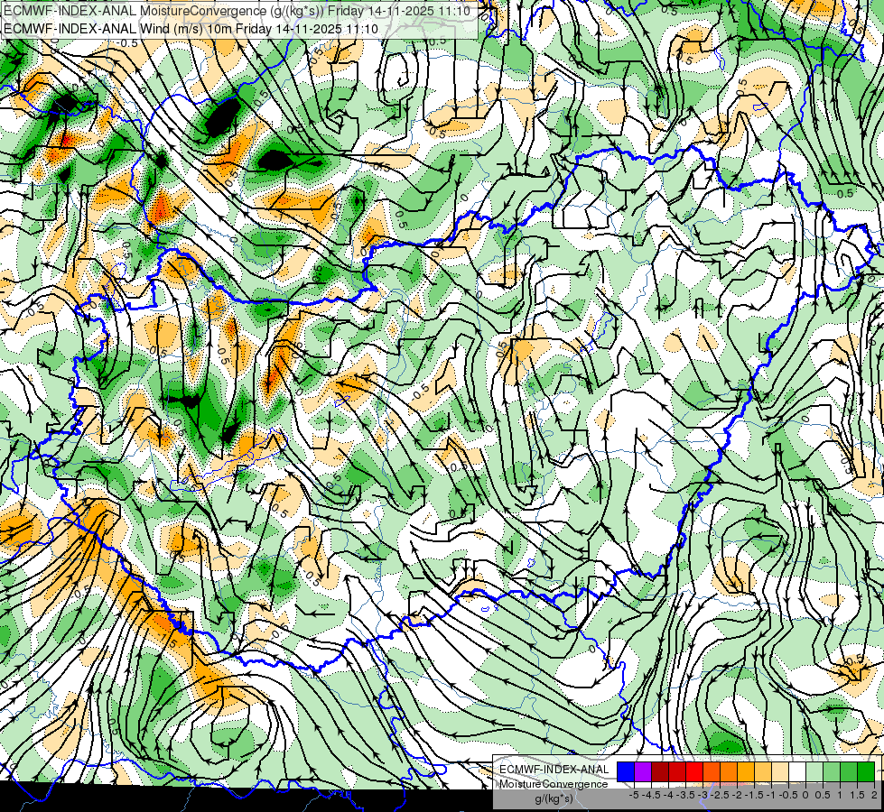
Task: Click legend text 'MoistureConvergence'
Action: click(554, 784)
